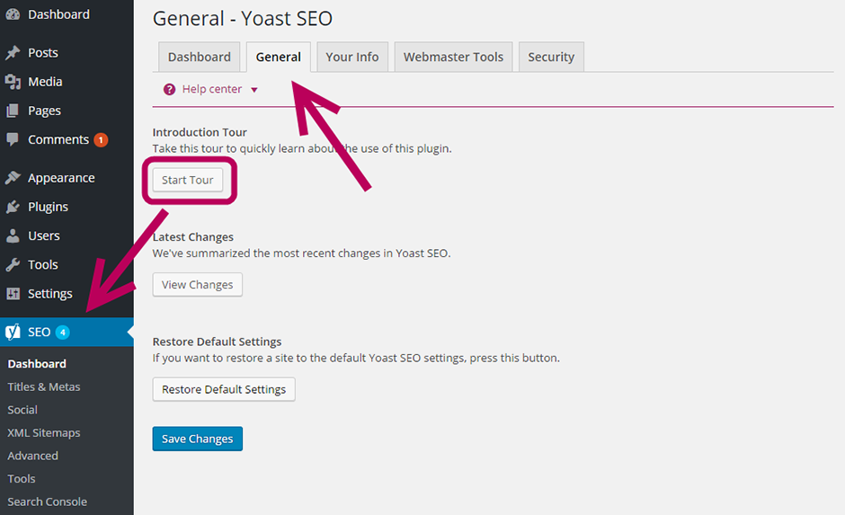Image resolution: width=845 pixels, height=515 pixels.
Task: Open the Advanced submenu item
Action: point(33,456)
